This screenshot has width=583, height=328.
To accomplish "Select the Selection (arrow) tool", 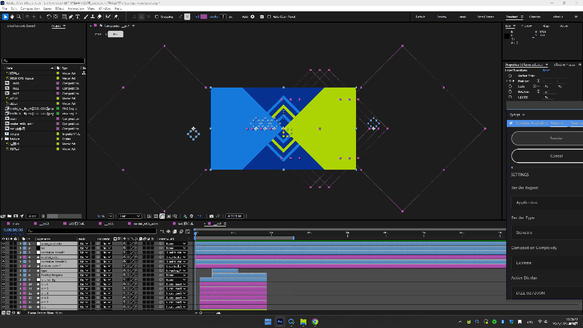I will click(x=5, y=17).
